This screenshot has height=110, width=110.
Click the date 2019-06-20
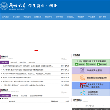tap(65, 85)
